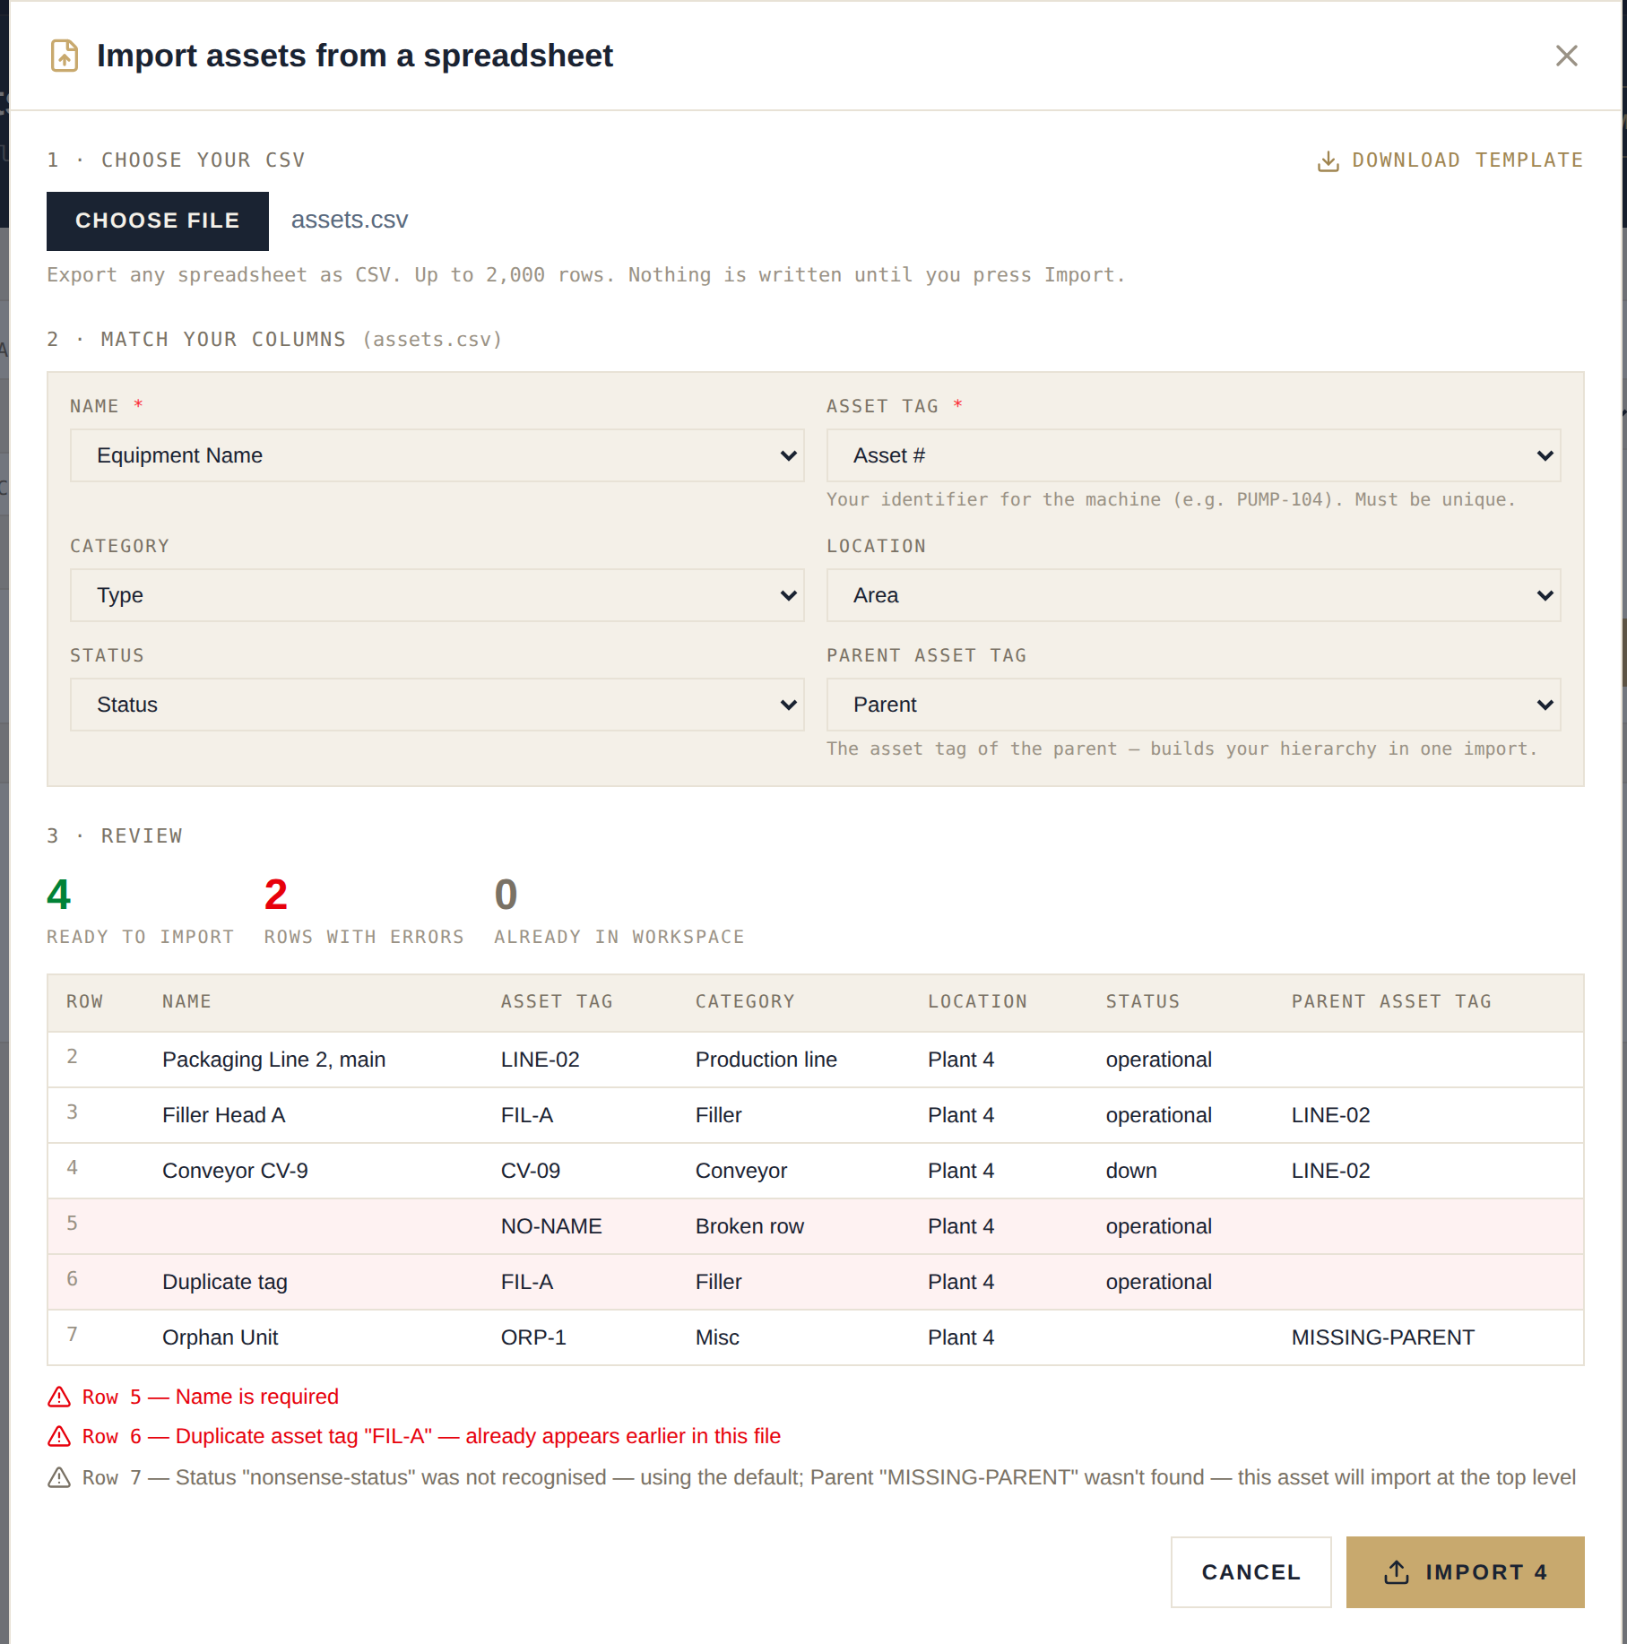This screenshot has width=1627, height=1644.
Task: Click the assets.csv file name
Action: pyautogui.click(x=350, y=220)
